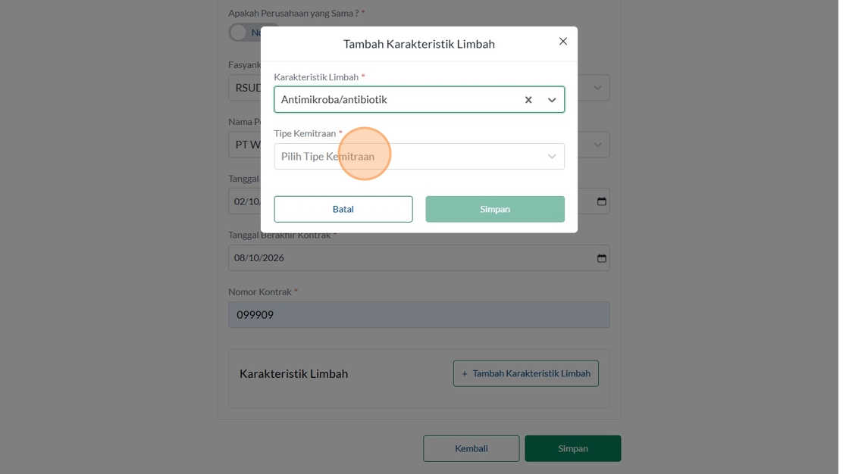Click the Tambah Karakteristik Limbah button
This screenshot has height=474, width=849.
[526, 373]
